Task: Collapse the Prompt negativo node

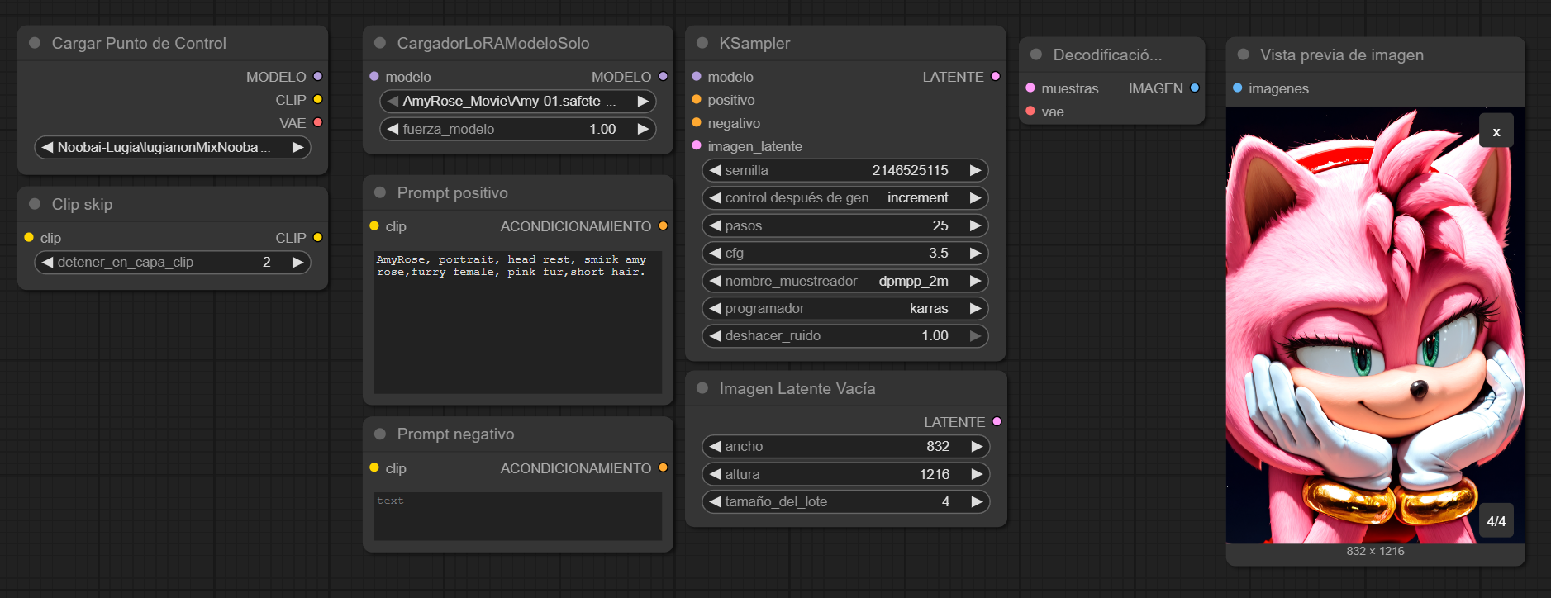Action: 380,434
